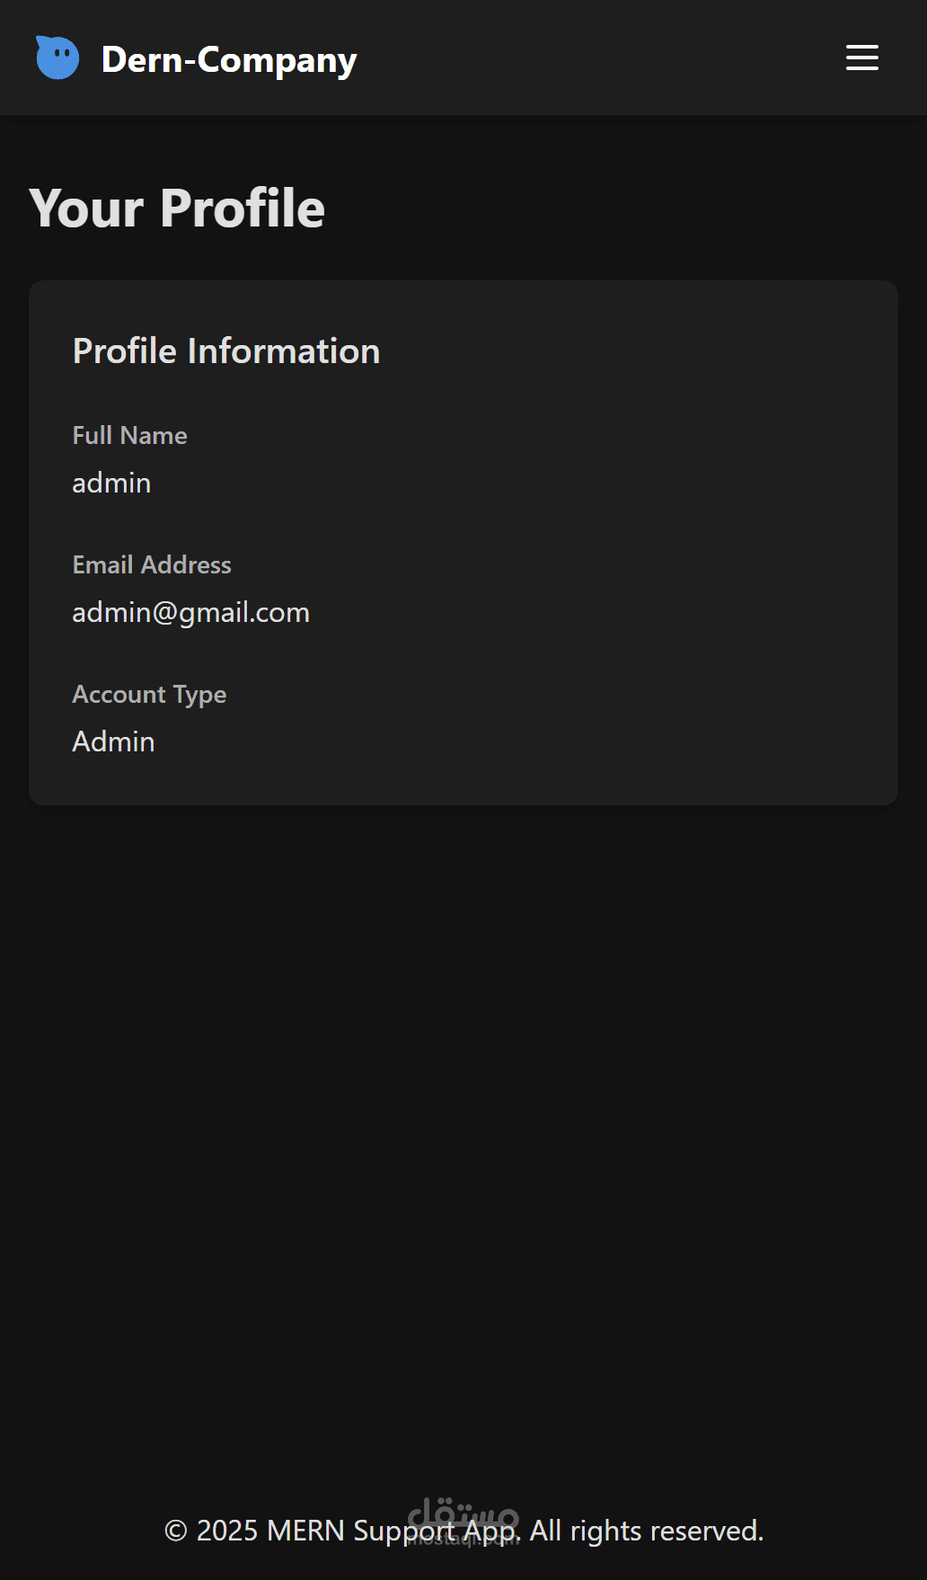Select the lowercase admin full name value
The height and width of the screenshot is (1580, 927).
coord(111,484)
